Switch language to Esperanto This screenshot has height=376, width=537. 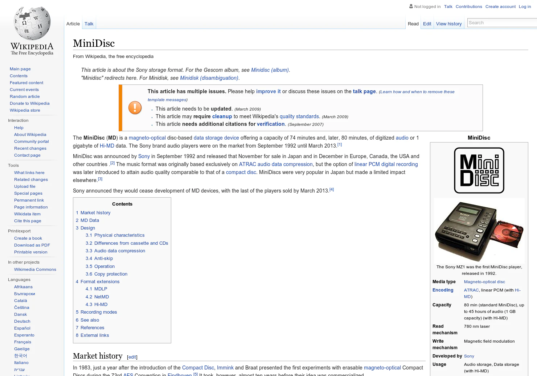pyautogui.click(x=24, y=335)
